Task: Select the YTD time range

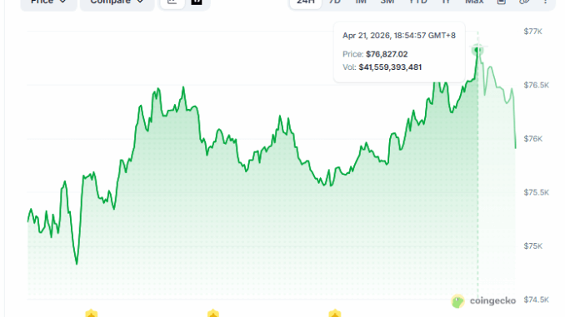Action: coord(418,2)
